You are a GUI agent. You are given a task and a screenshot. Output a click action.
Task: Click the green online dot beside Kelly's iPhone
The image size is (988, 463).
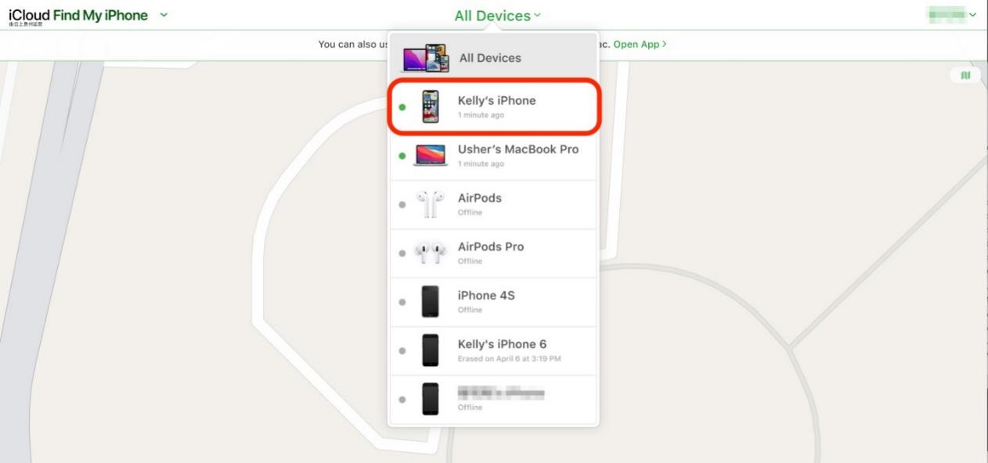tap(402, 107)
